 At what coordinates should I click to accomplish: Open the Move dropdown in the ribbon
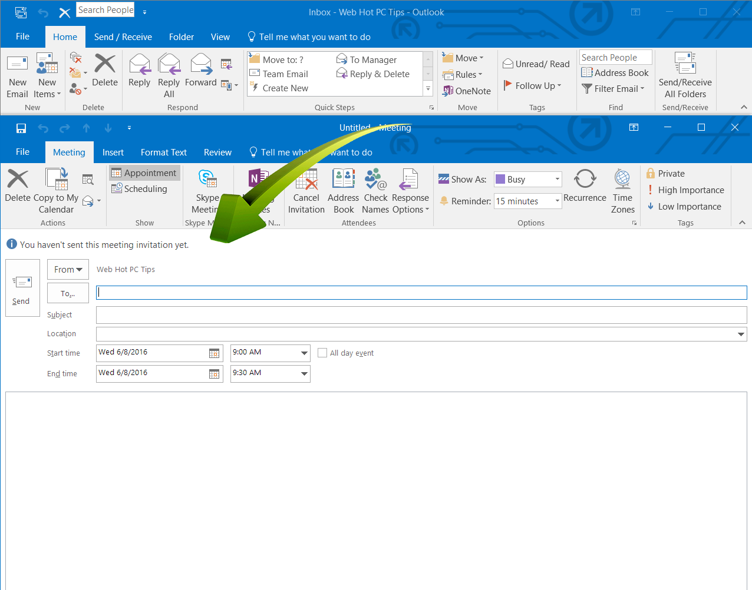click(463, 58)
